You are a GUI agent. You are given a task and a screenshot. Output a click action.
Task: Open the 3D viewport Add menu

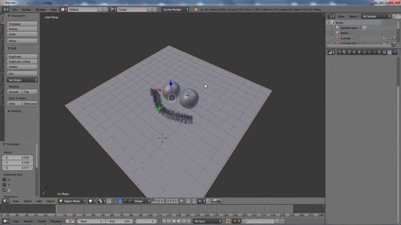(x=39, y=201)
